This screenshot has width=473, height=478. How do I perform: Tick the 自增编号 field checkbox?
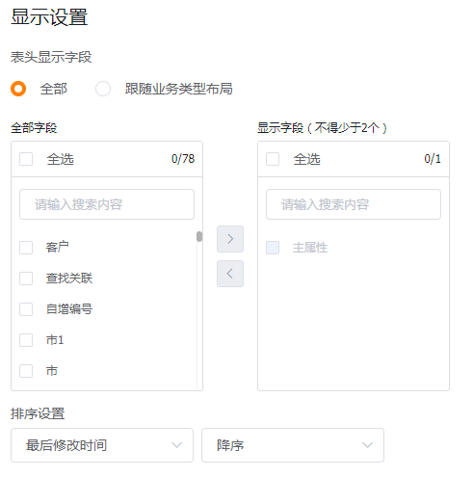pyautogui.click(x=26, y=309)
